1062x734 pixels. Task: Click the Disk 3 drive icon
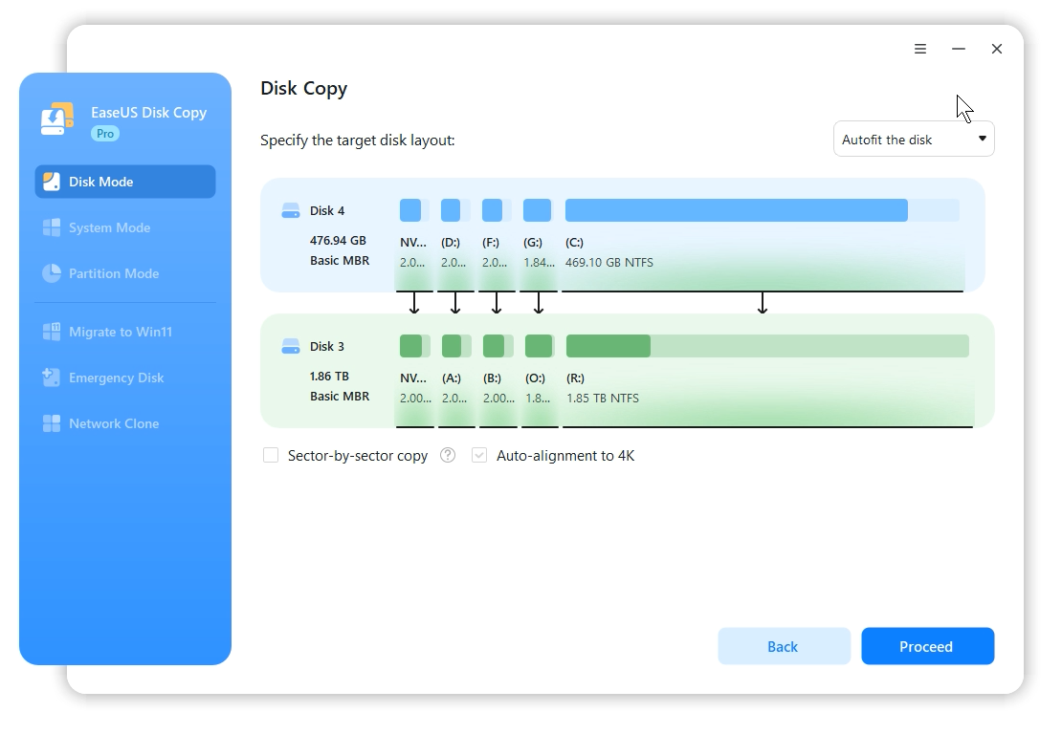click(291, 346)
